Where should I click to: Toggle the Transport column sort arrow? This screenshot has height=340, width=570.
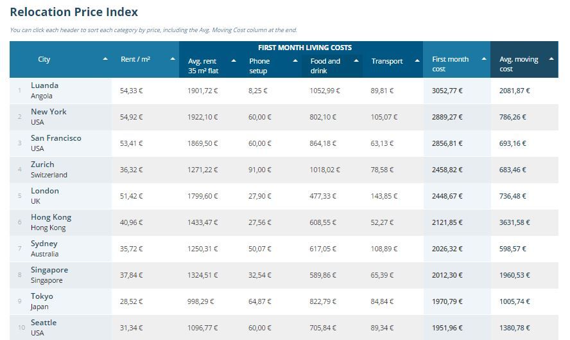(417, 61)
